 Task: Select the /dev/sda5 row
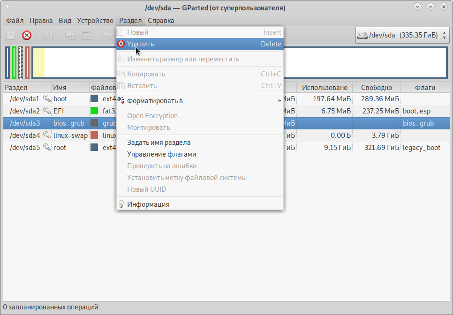pos(226,147)
